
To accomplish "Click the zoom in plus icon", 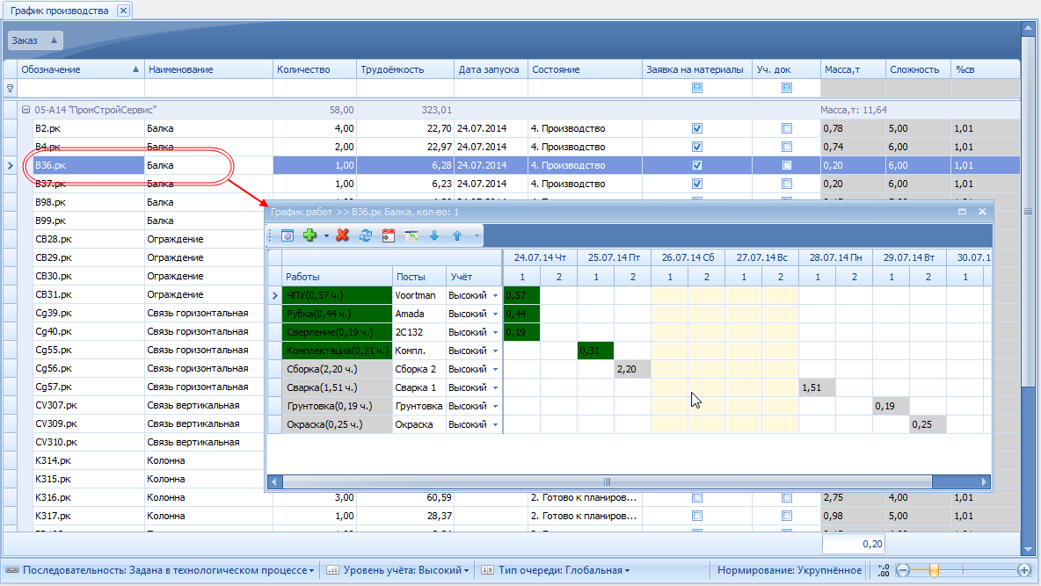I will click(x=1024, y=570).
